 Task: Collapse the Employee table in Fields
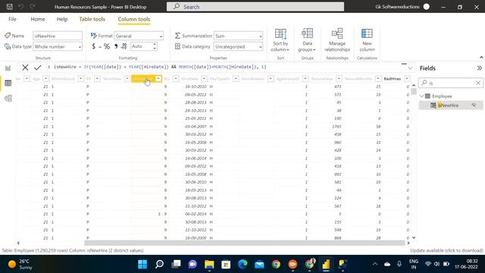422,96
